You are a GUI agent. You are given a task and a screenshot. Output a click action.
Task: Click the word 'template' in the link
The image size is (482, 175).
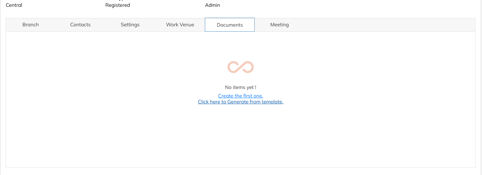(x=272, y=102)
